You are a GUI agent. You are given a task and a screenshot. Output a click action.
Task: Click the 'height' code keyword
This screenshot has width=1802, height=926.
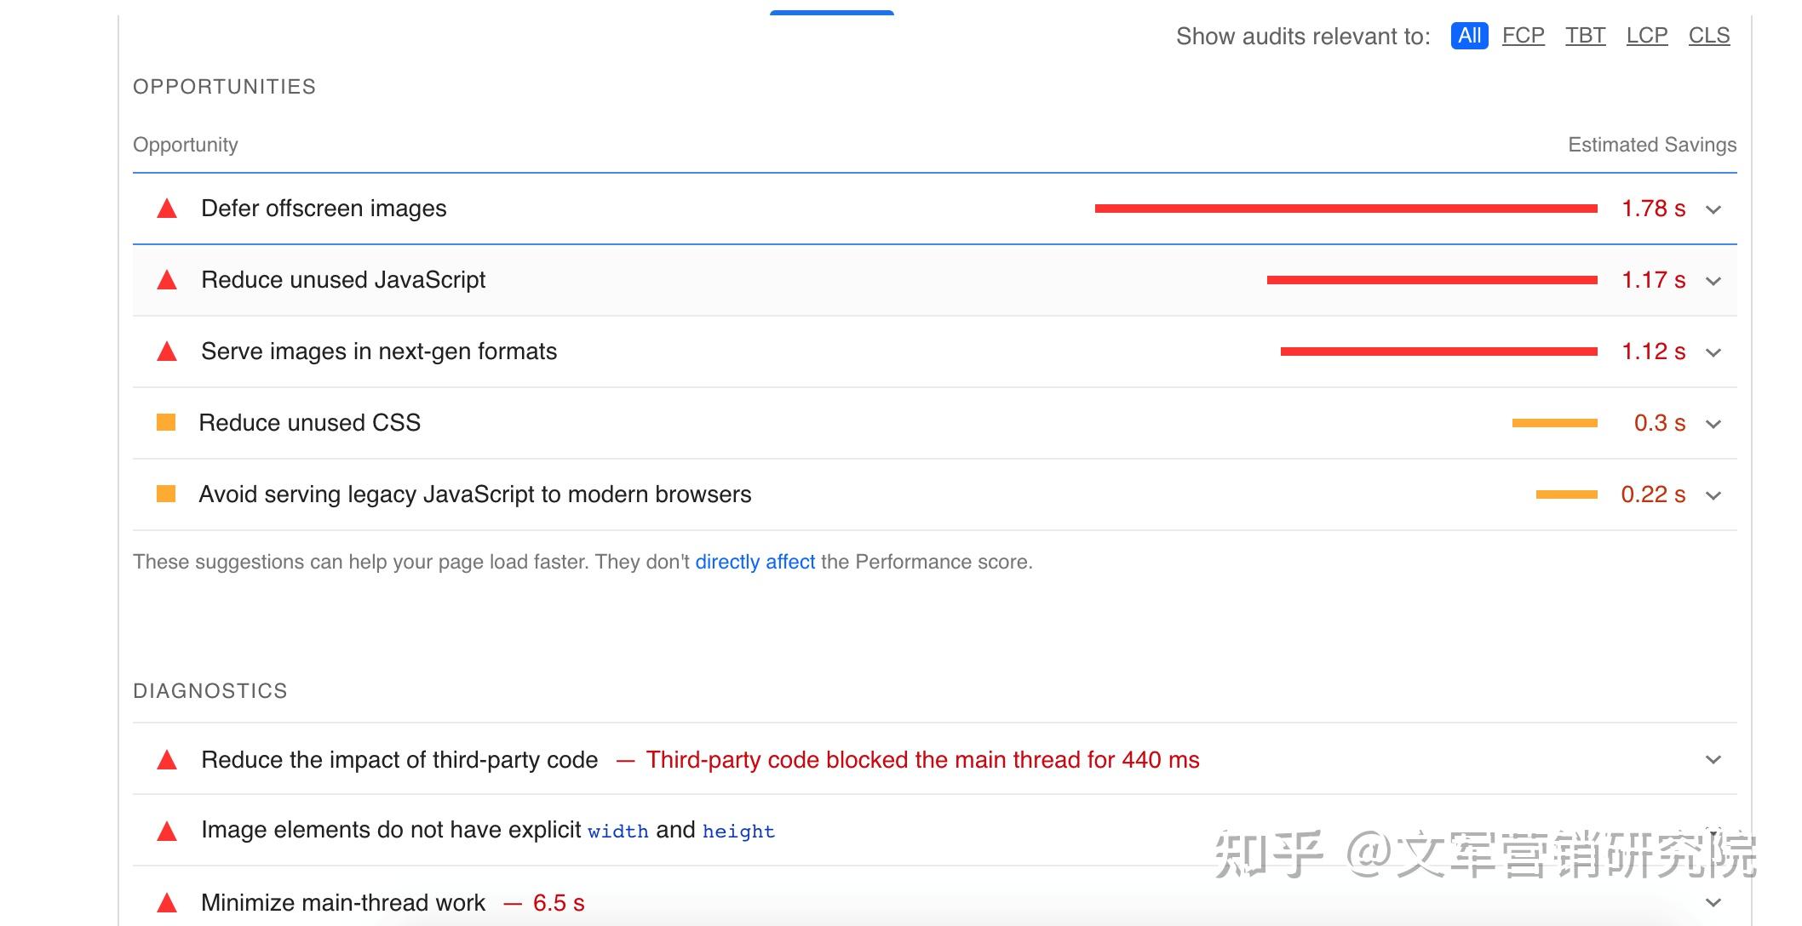(738, 832)
